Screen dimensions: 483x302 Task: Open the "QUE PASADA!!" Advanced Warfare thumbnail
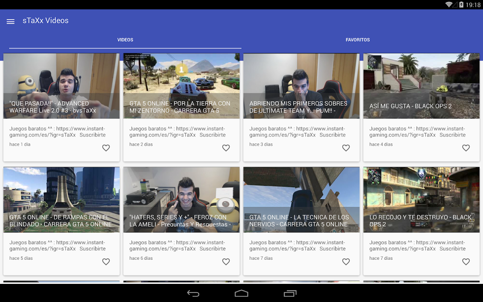62,86
